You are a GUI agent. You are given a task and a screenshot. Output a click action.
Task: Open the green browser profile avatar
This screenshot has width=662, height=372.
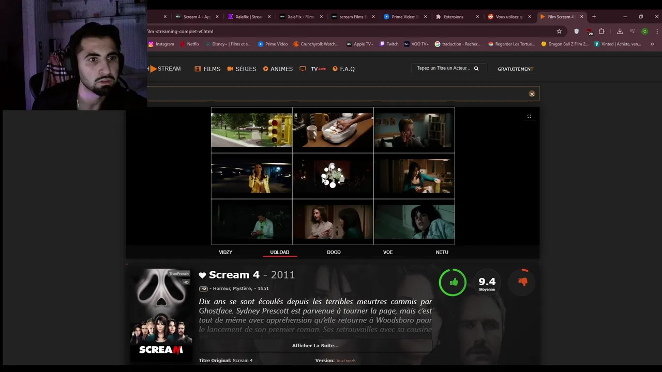point(644,32)
